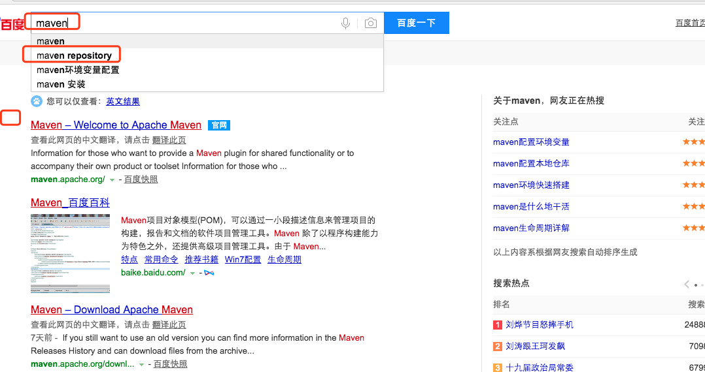
Task: Click baike.baidu.com/ green URL
Action: point(153,273)
